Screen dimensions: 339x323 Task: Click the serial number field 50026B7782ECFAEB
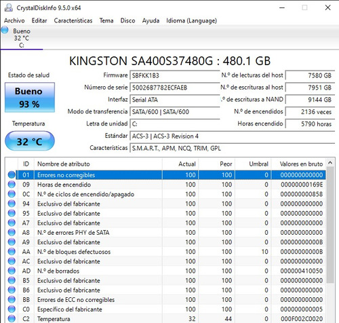coord(175,88)
